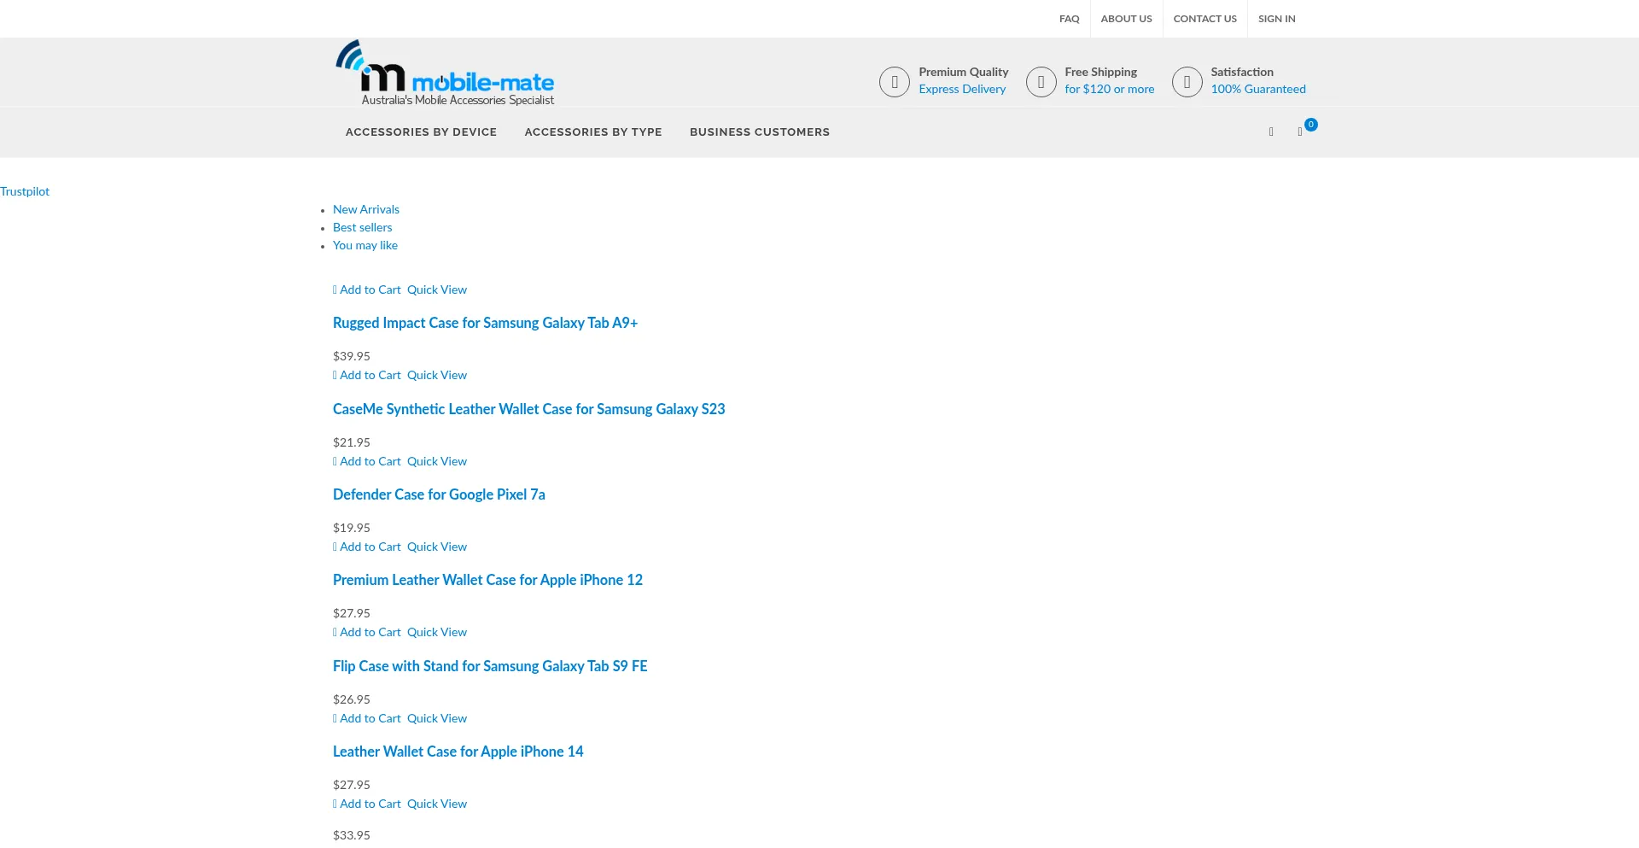This screenshot has height=848, width=1639.
Task: Click the Free Shipping heading text
Action: pos(1100,72)
